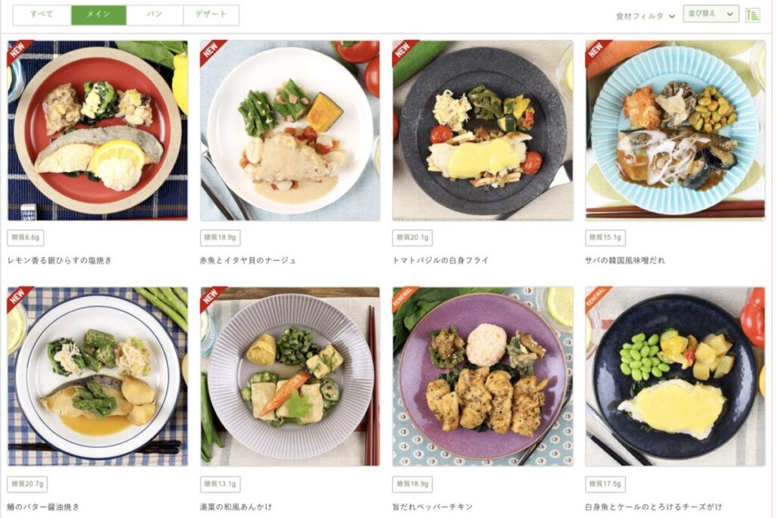Click the RENEWAL ribbon on pepper chicken photo
Image resolution: width=776 pixels, height=518 pixels.
pyautogui.click(x=404, y=298)
